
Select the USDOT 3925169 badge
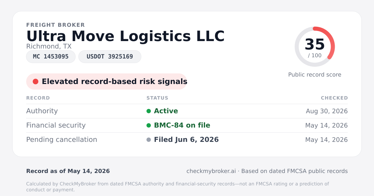110,57
